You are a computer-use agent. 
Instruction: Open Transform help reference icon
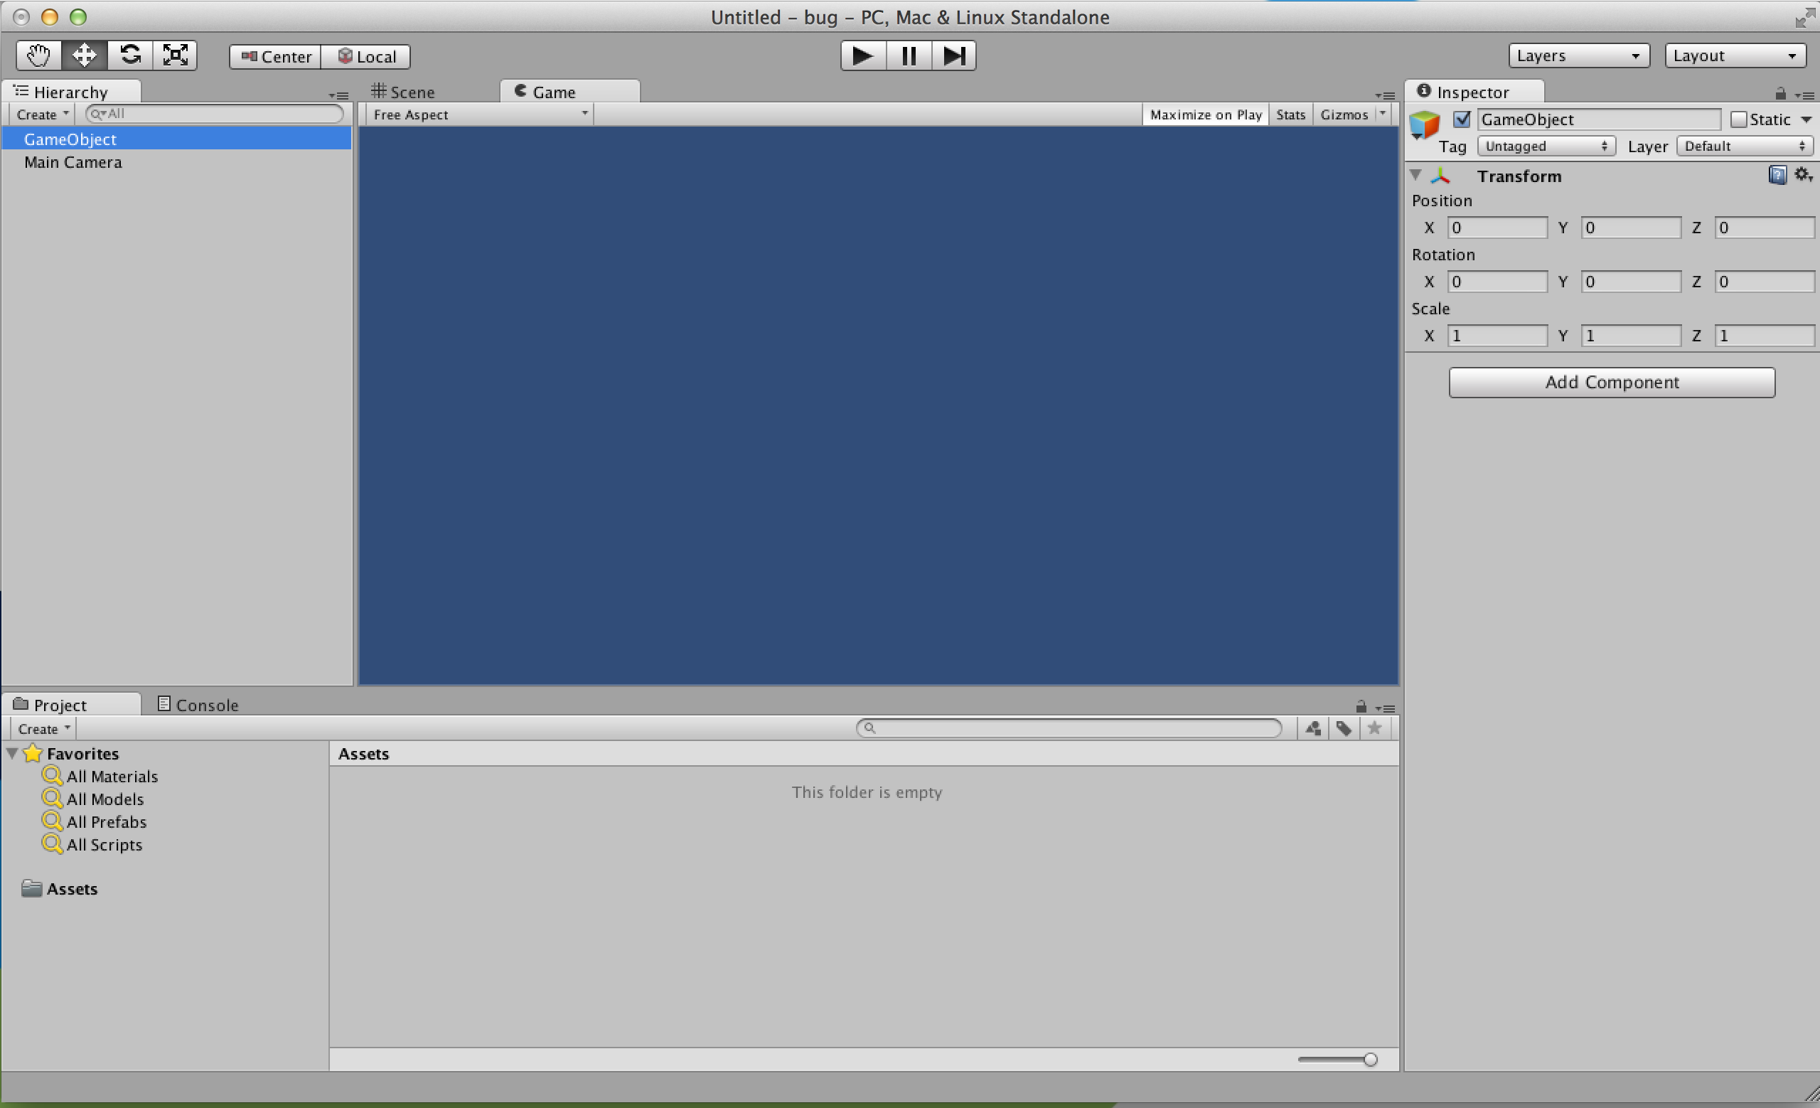pos(1777,175)
